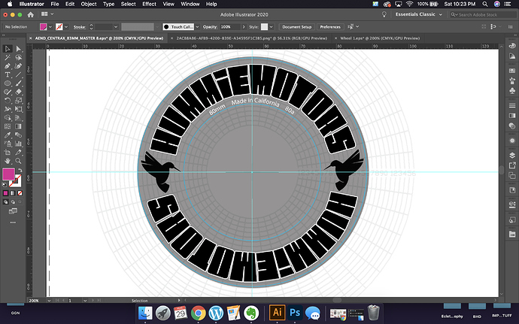Open the zoom level dropdown at 200%
The image size is (519, 324).
49,301
